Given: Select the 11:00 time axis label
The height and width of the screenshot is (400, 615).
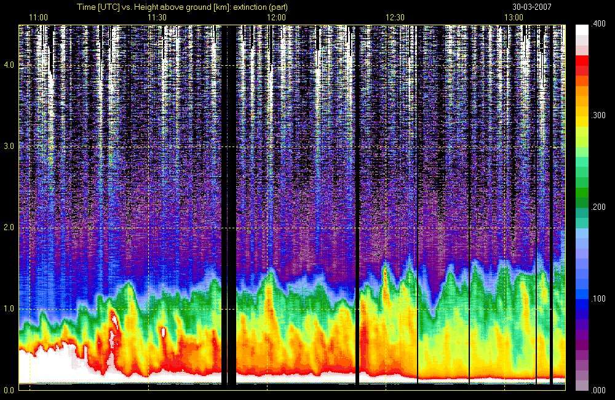Looking at the screenshot, I should (38, 18).
